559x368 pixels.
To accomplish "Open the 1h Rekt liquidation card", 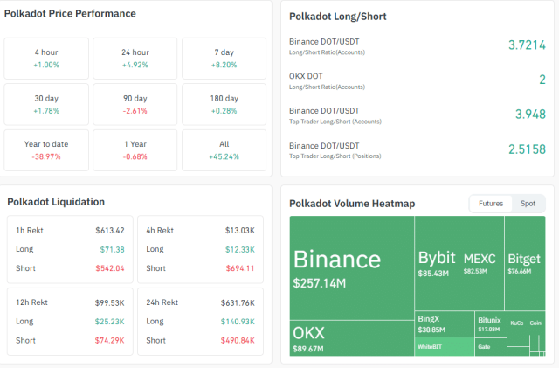I will pos(70,249).
